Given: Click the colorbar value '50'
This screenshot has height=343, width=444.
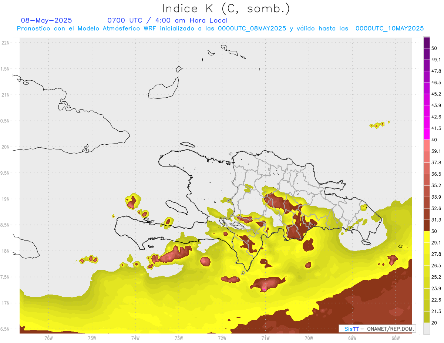Looking at the screenshot, I should [x=434, y=48].
